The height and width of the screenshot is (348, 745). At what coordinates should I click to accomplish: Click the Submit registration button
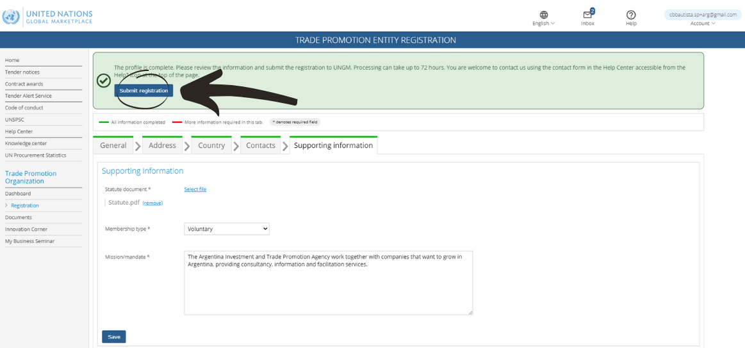coord(143,91)
